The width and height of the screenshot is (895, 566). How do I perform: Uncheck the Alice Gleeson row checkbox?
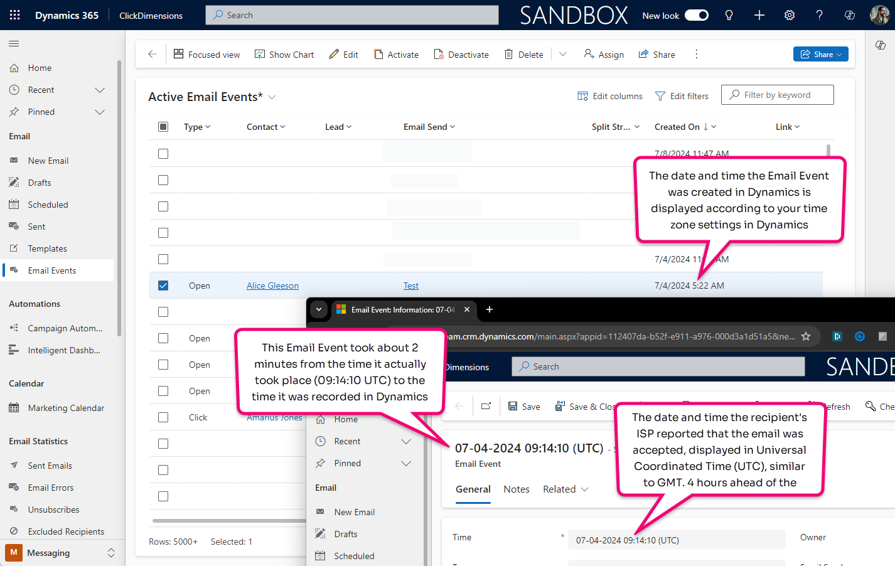pyautogui.click(x=163, y=286)
